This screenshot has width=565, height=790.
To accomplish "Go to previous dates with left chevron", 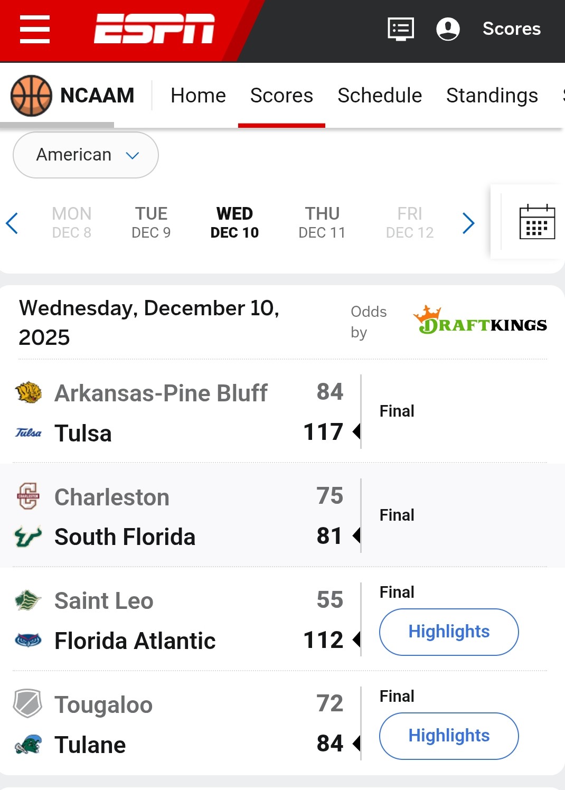I will 12,223.
